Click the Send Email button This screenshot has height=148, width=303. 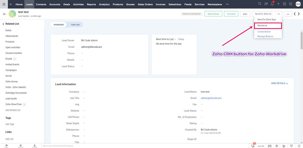pos(213,14)
